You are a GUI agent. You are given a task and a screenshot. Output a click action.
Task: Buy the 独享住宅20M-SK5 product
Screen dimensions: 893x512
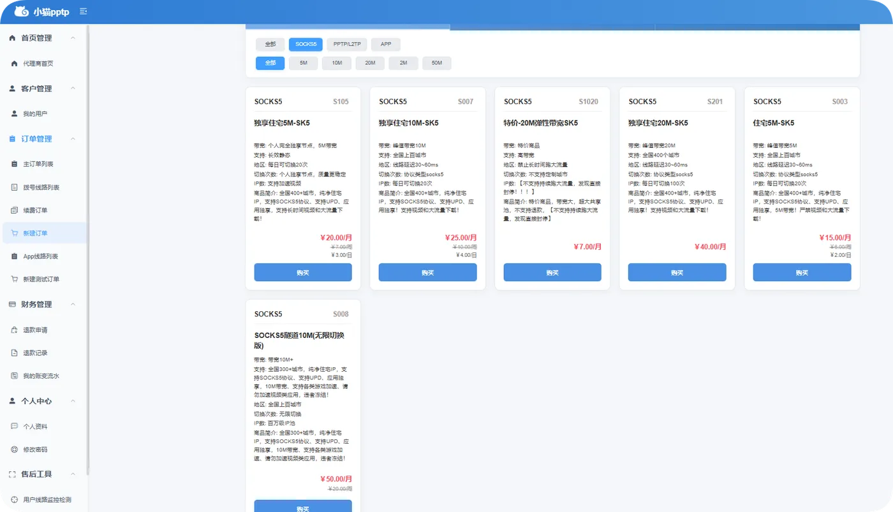coord(677,272)
